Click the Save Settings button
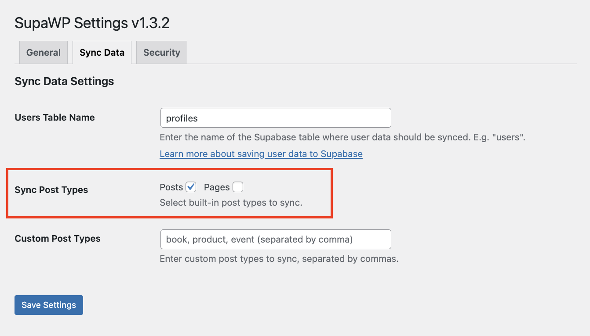 tap(48, 305)
